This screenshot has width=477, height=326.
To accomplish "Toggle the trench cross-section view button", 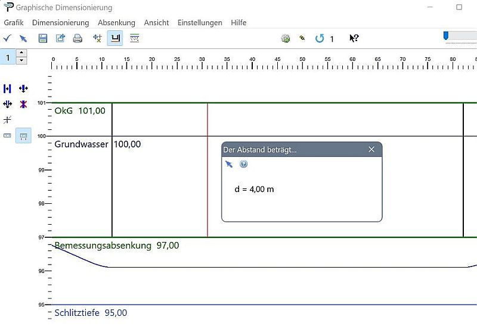I will coord(115,38).
